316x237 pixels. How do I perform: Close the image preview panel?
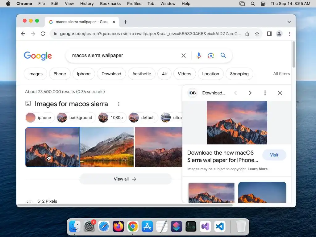pyautogui.click(x=280, y=93)
